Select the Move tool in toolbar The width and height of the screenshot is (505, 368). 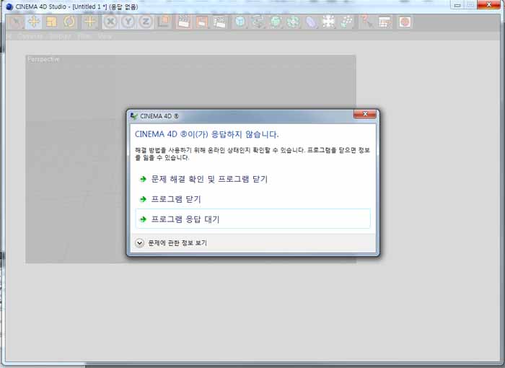[x=33, y=22]
